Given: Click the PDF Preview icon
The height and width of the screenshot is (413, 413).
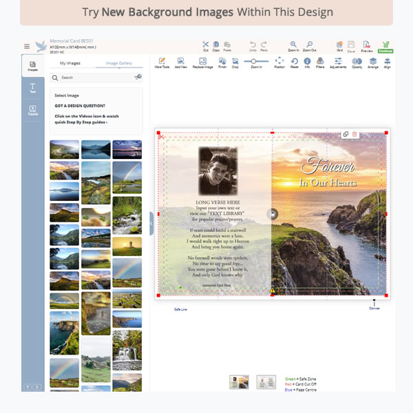Looking at the screenshot, I should click(367, 45).
